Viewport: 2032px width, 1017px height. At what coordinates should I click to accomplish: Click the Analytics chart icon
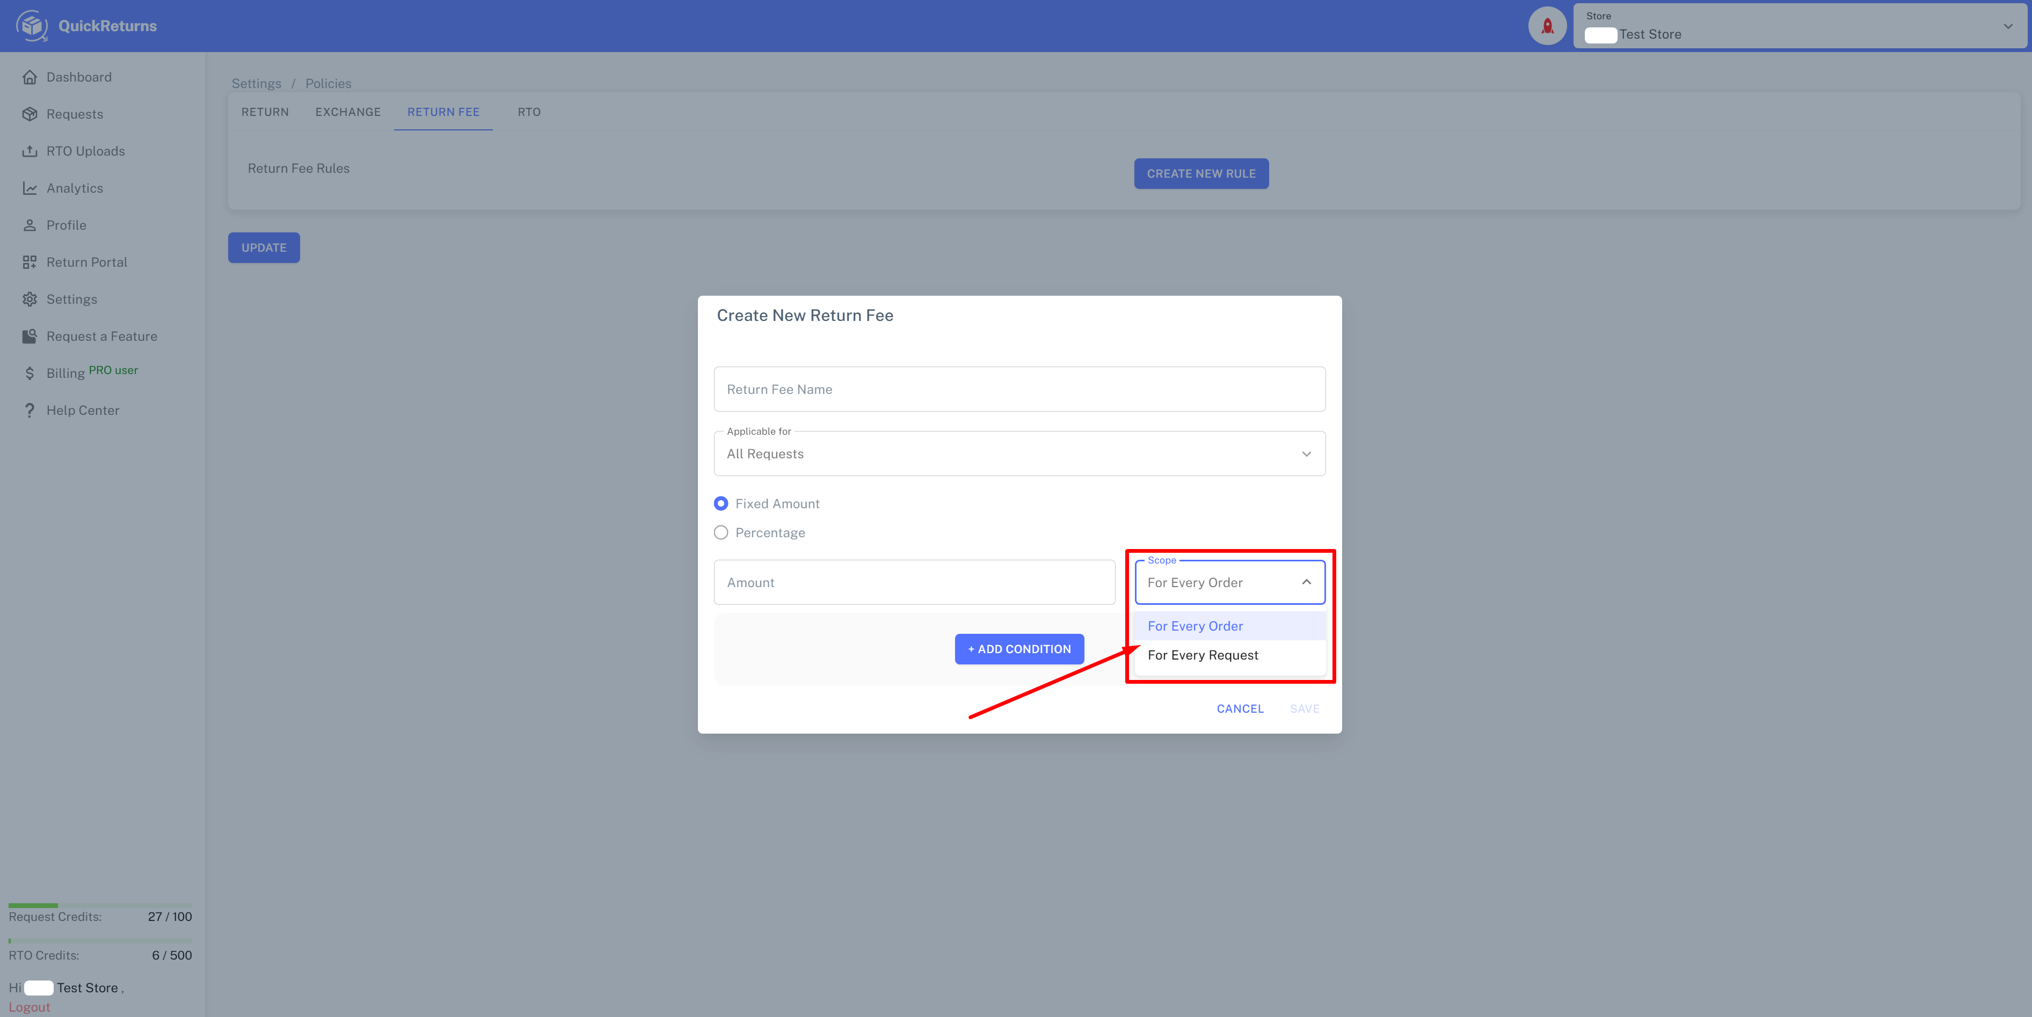coord(30,188)
